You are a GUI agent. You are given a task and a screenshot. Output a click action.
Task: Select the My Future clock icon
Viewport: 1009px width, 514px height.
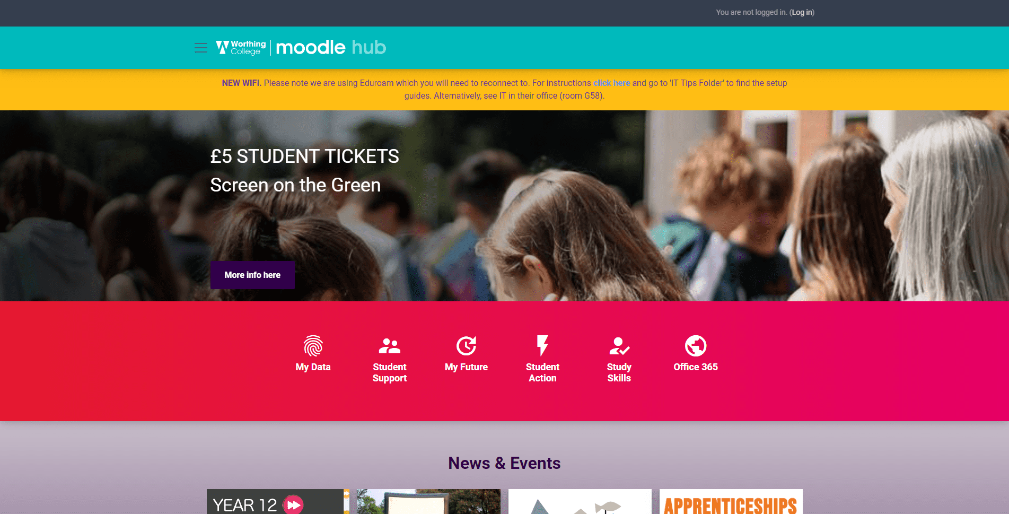pos(466,346)
